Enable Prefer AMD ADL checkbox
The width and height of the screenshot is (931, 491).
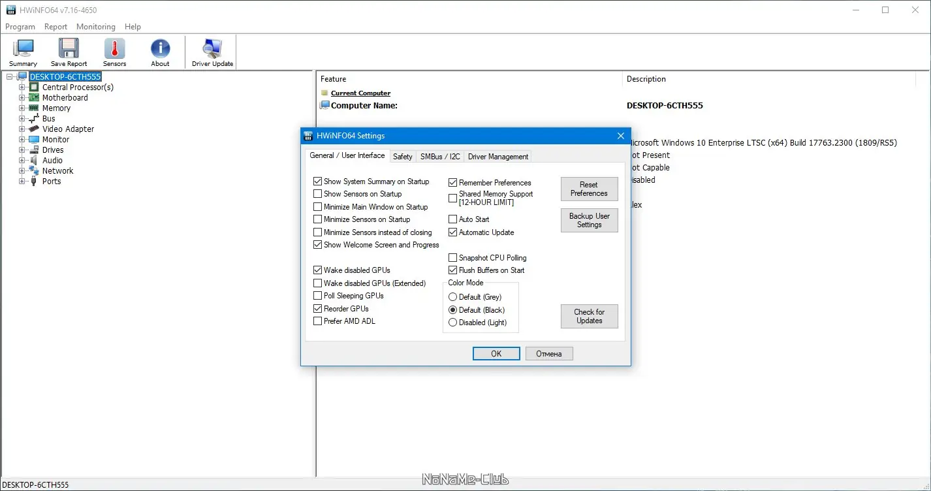(318, 321)
